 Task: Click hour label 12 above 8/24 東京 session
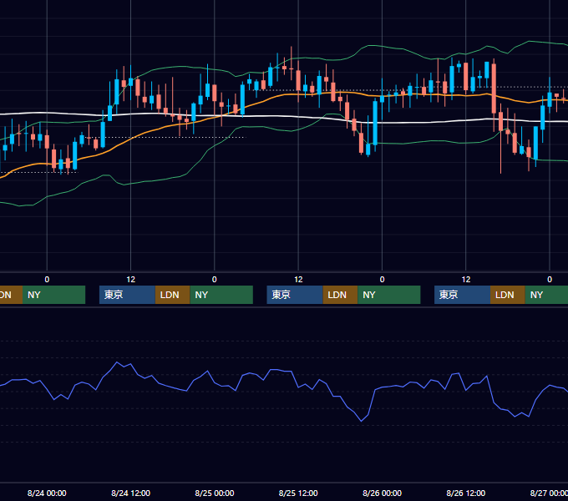pos(131,280)
